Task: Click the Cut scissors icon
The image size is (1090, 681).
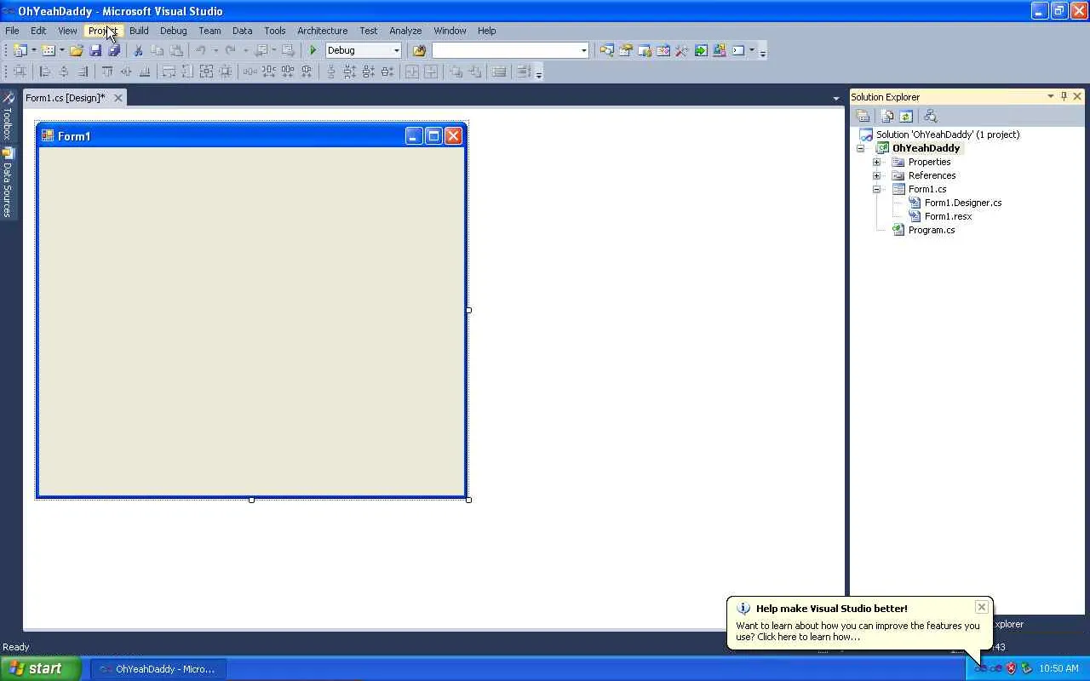Action: pos(138,50)
